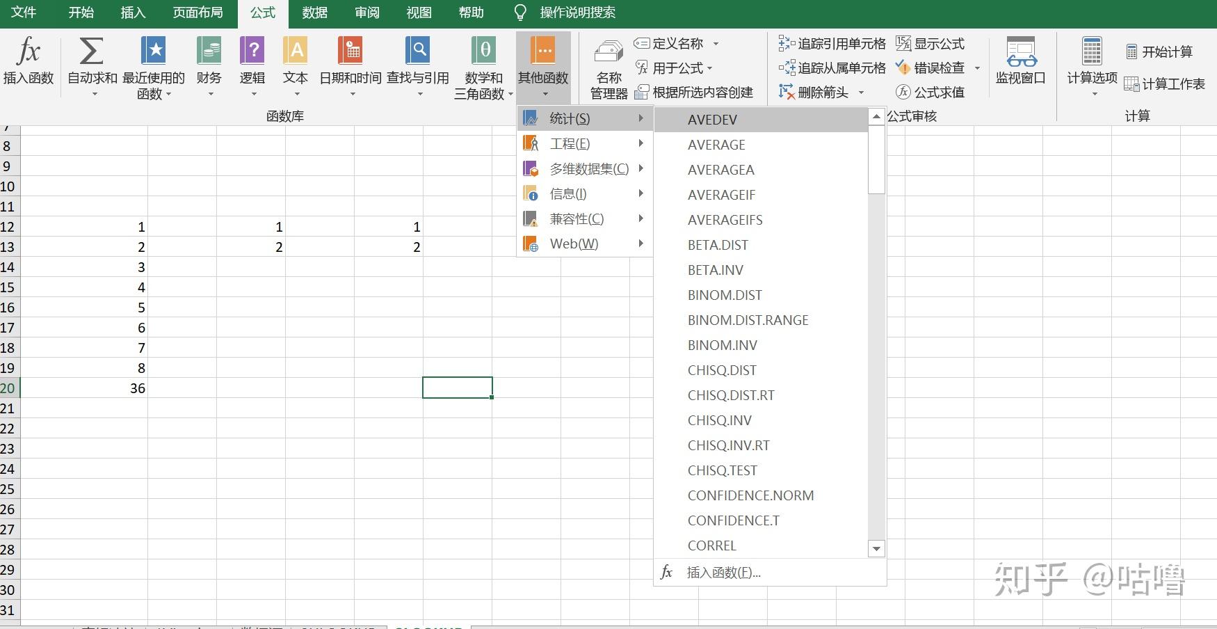Click Create from Selection (根据所选内容创建)
Screen dimensions: 1217x629
tap(693, 93)
